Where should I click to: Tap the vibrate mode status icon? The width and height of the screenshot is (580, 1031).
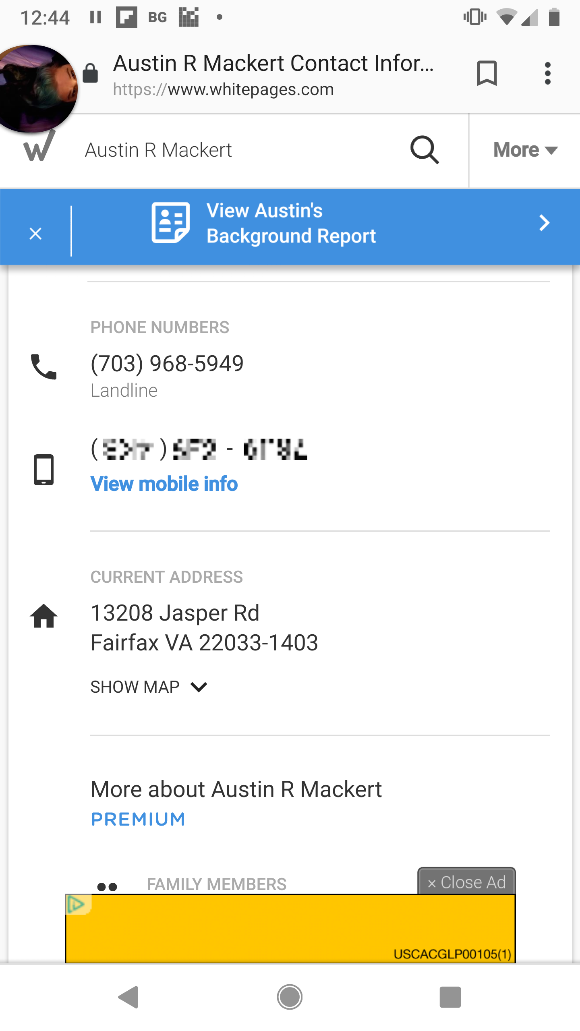pos(475,17)
